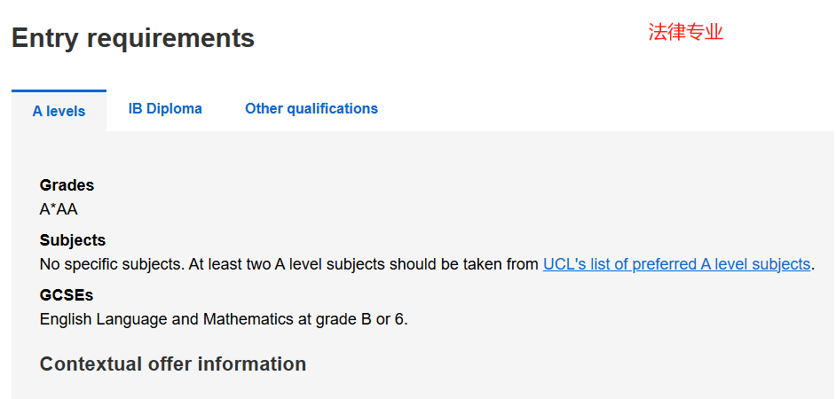836x399 pixels.
Task: Open the Other qualifications tab
Action: tap(312, 108)
